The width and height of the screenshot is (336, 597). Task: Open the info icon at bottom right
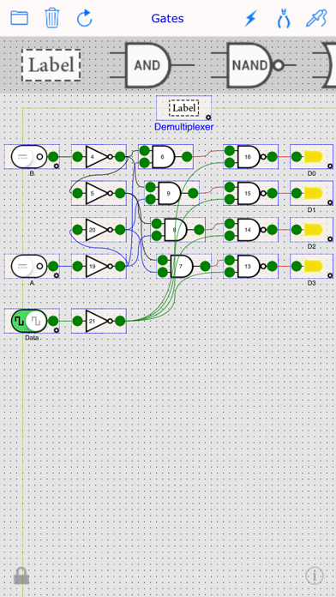pos(315,576)
